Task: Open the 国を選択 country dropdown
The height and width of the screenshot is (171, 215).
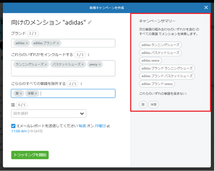Action: coord(49,114)
